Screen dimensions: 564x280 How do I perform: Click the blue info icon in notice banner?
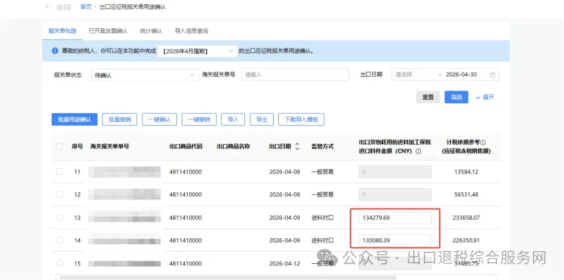click(55, 51)
